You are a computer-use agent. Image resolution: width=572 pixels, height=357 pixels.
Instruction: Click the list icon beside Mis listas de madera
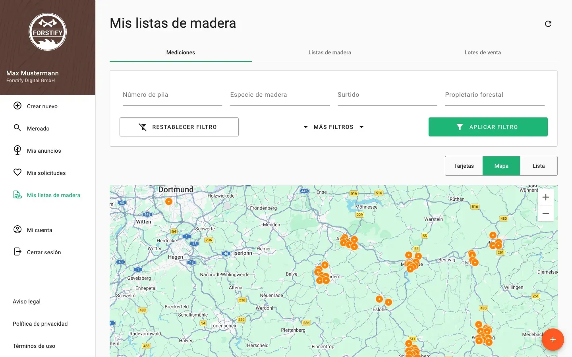[x=17, y=194]
